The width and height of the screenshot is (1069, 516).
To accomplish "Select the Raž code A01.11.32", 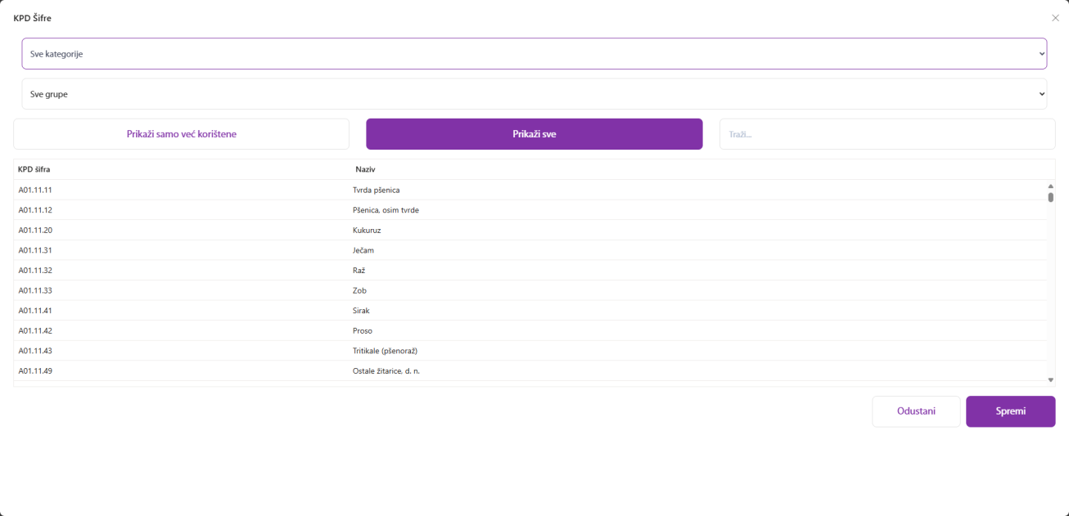I will point(359,271).
